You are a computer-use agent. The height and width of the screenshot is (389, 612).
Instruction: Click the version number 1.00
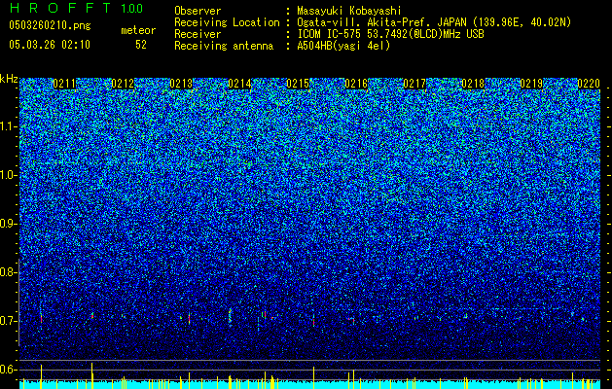click(x=132, y=8)
